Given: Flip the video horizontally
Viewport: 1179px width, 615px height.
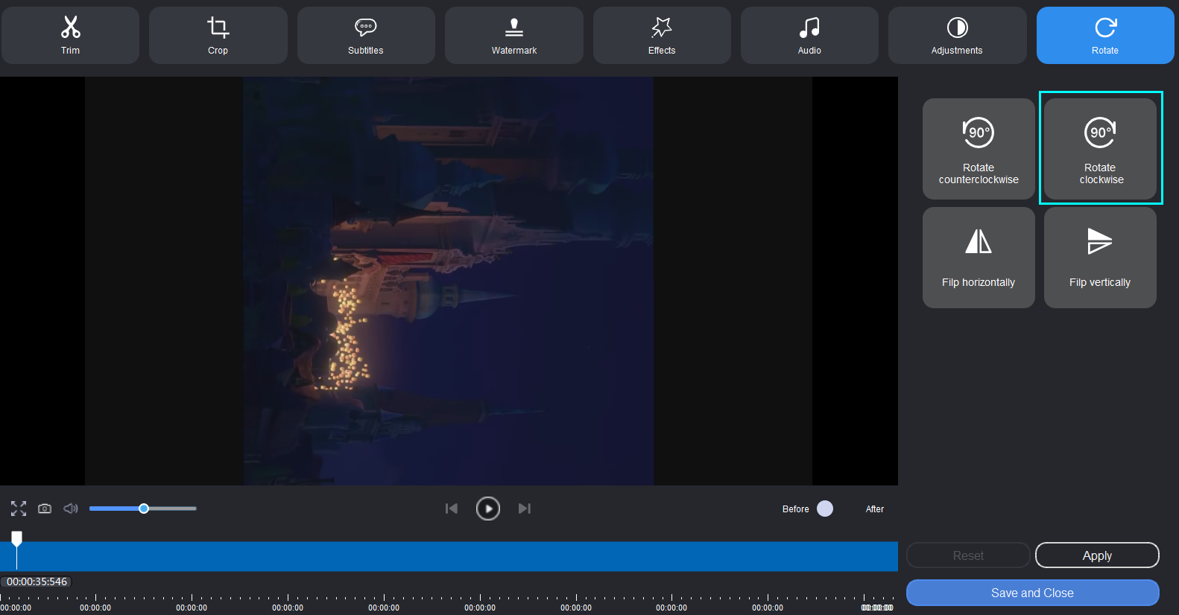Looking at the screenshot, I should 979,258.
